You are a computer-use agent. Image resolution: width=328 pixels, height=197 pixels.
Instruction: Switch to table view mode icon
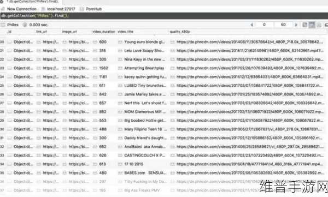click(312, 25)
